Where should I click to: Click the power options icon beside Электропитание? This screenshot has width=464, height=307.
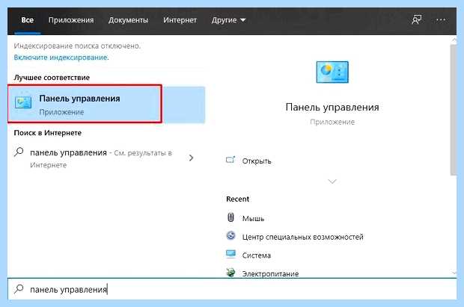click(x=231, y=273)
